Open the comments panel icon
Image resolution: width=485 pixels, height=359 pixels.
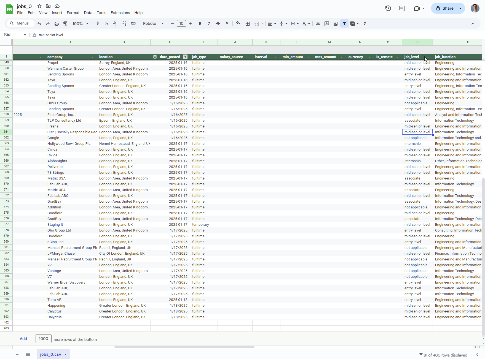(402, 8)
